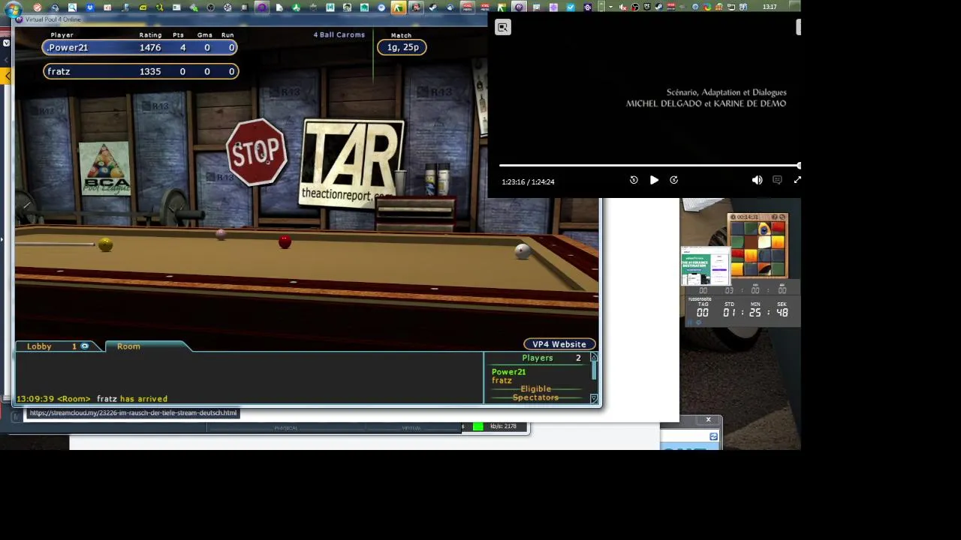961x540 pixels.
Task: Click the parrot eye puzzle tile
Action: point(764,229)
